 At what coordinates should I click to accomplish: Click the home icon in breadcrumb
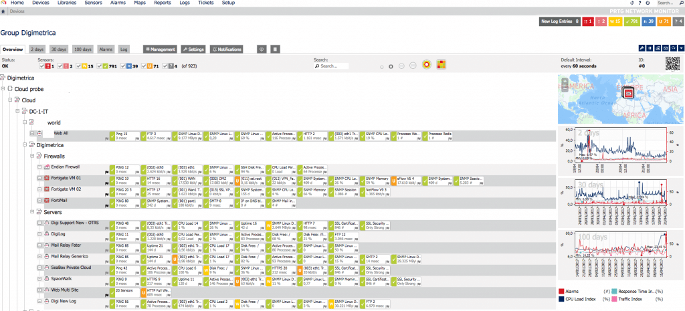tap(3, 11)
